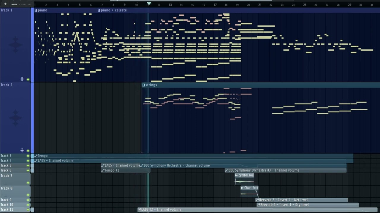The height and width of the screenshot is (213, 380).
Task: Mute Track 4 using its green light
Action: (28, 161)
